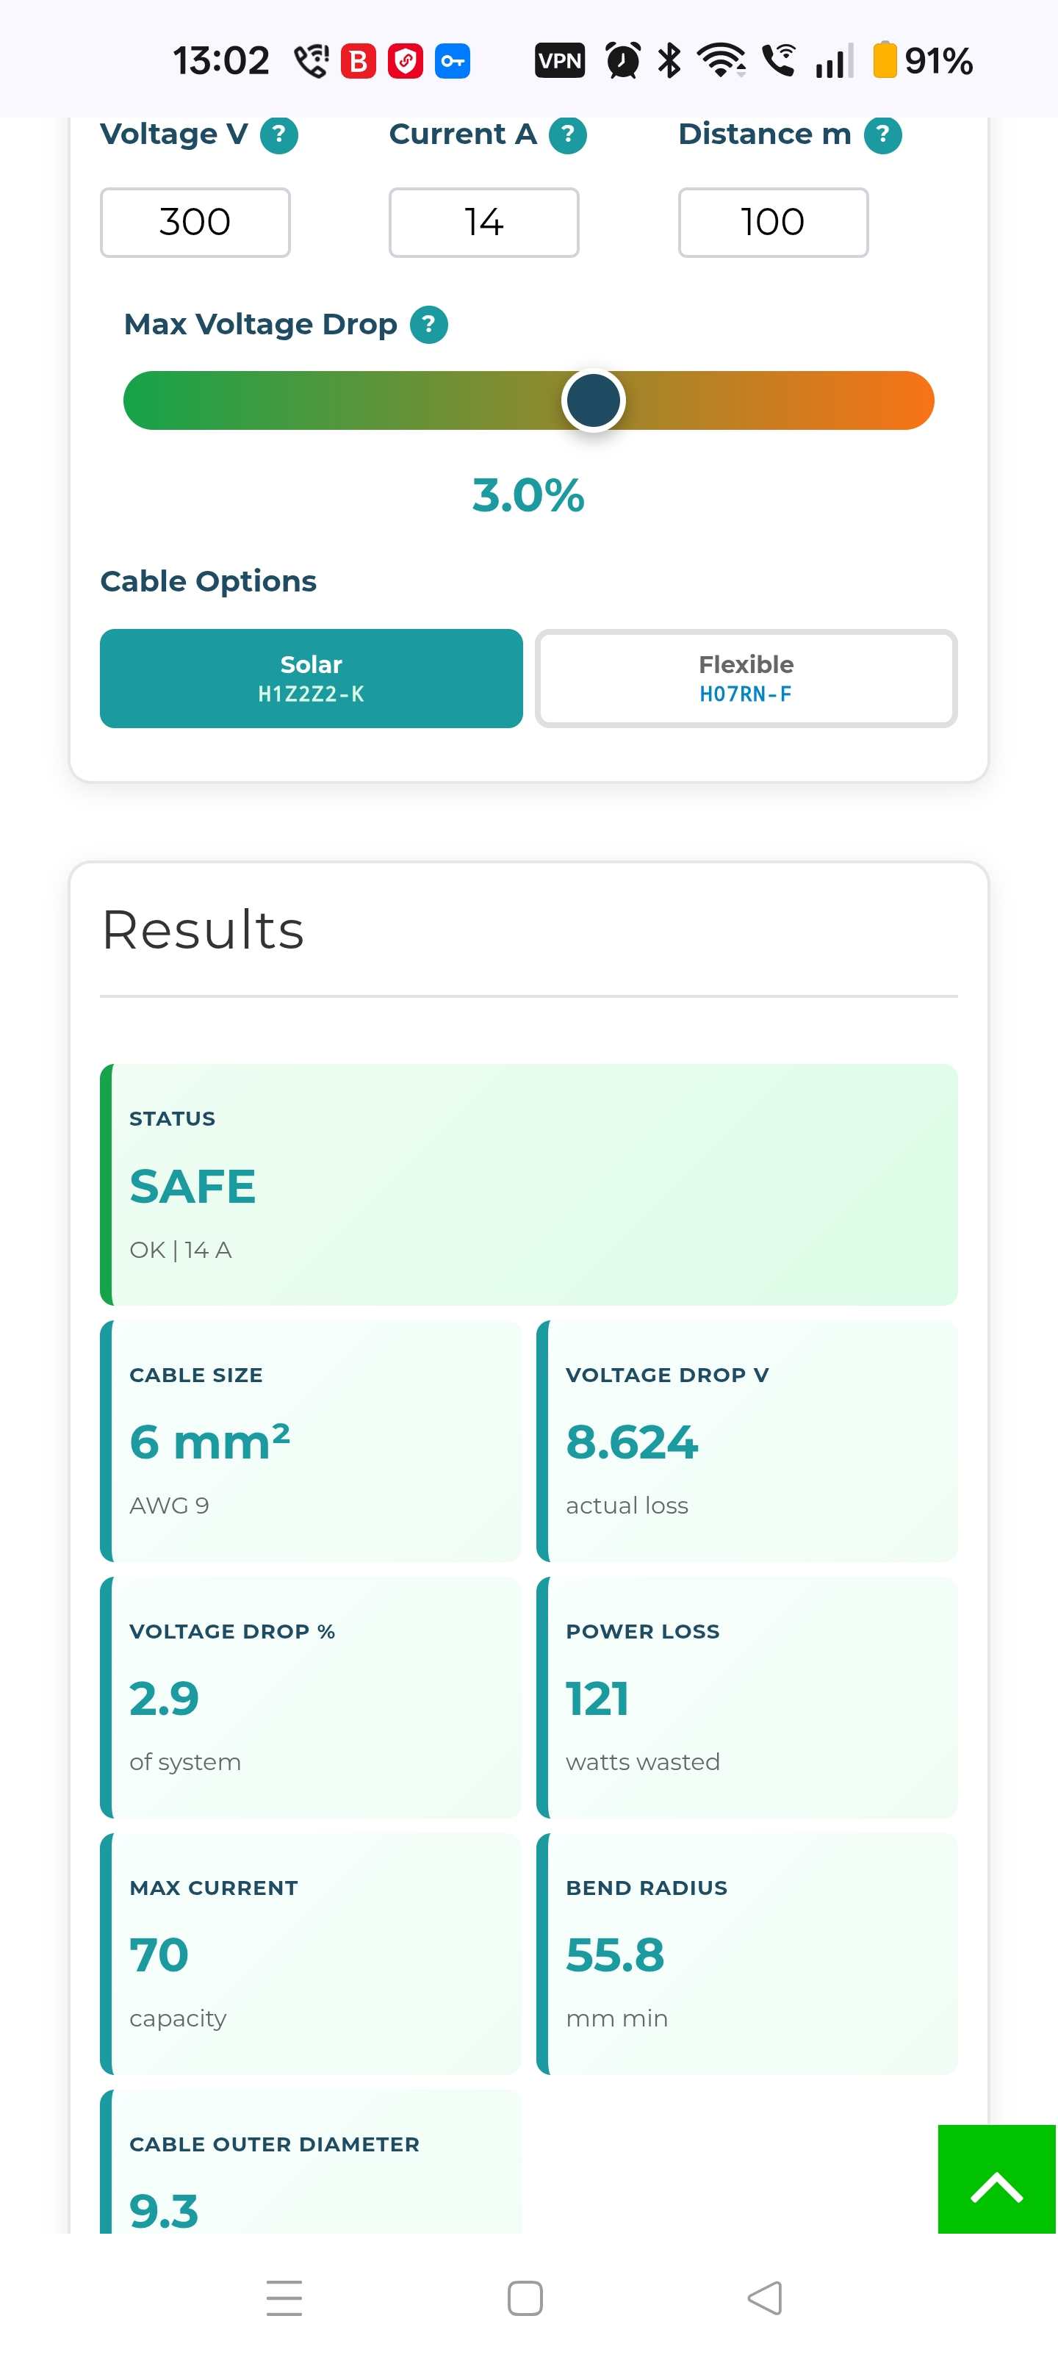Tap the Max Current 70 capacity card
The height and width of the screenshot is (2363, 1058).
point(311,1953)
